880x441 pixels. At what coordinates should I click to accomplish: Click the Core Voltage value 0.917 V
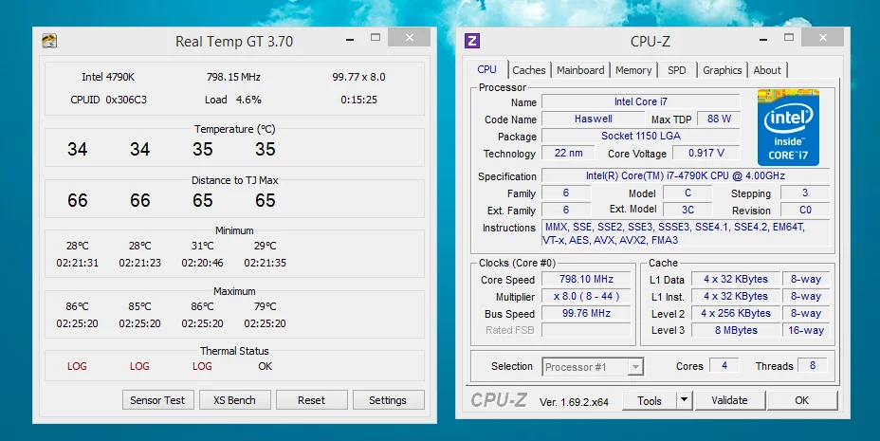(x=706, y=154)
